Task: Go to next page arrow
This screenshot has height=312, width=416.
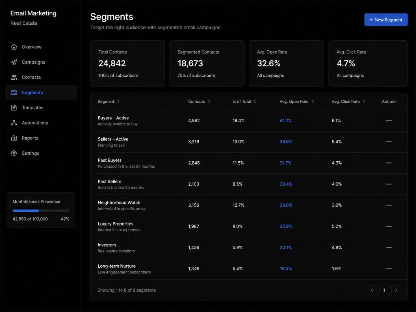Action: pos(396,290)
